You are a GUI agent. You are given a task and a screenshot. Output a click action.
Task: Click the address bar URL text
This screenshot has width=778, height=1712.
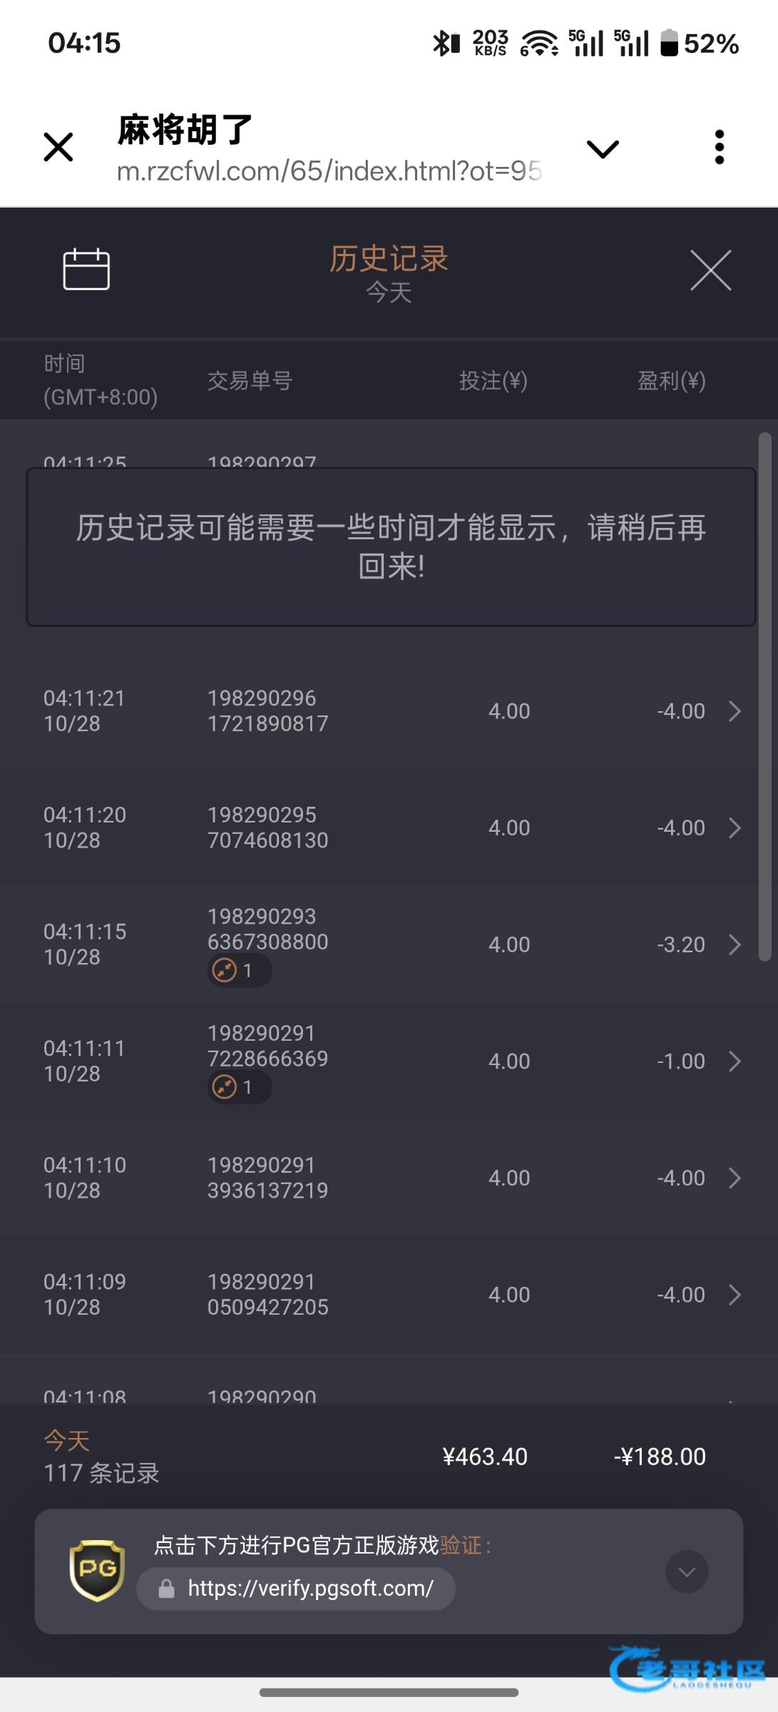click(x=329, y=171)
